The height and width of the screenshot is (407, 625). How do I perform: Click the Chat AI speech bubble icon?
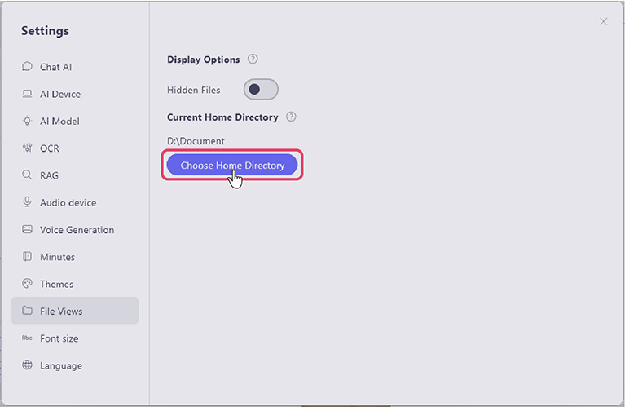pos(27,67)
